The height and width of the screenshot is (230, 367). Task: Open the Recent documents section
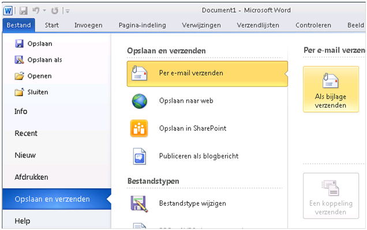point(26,133)
